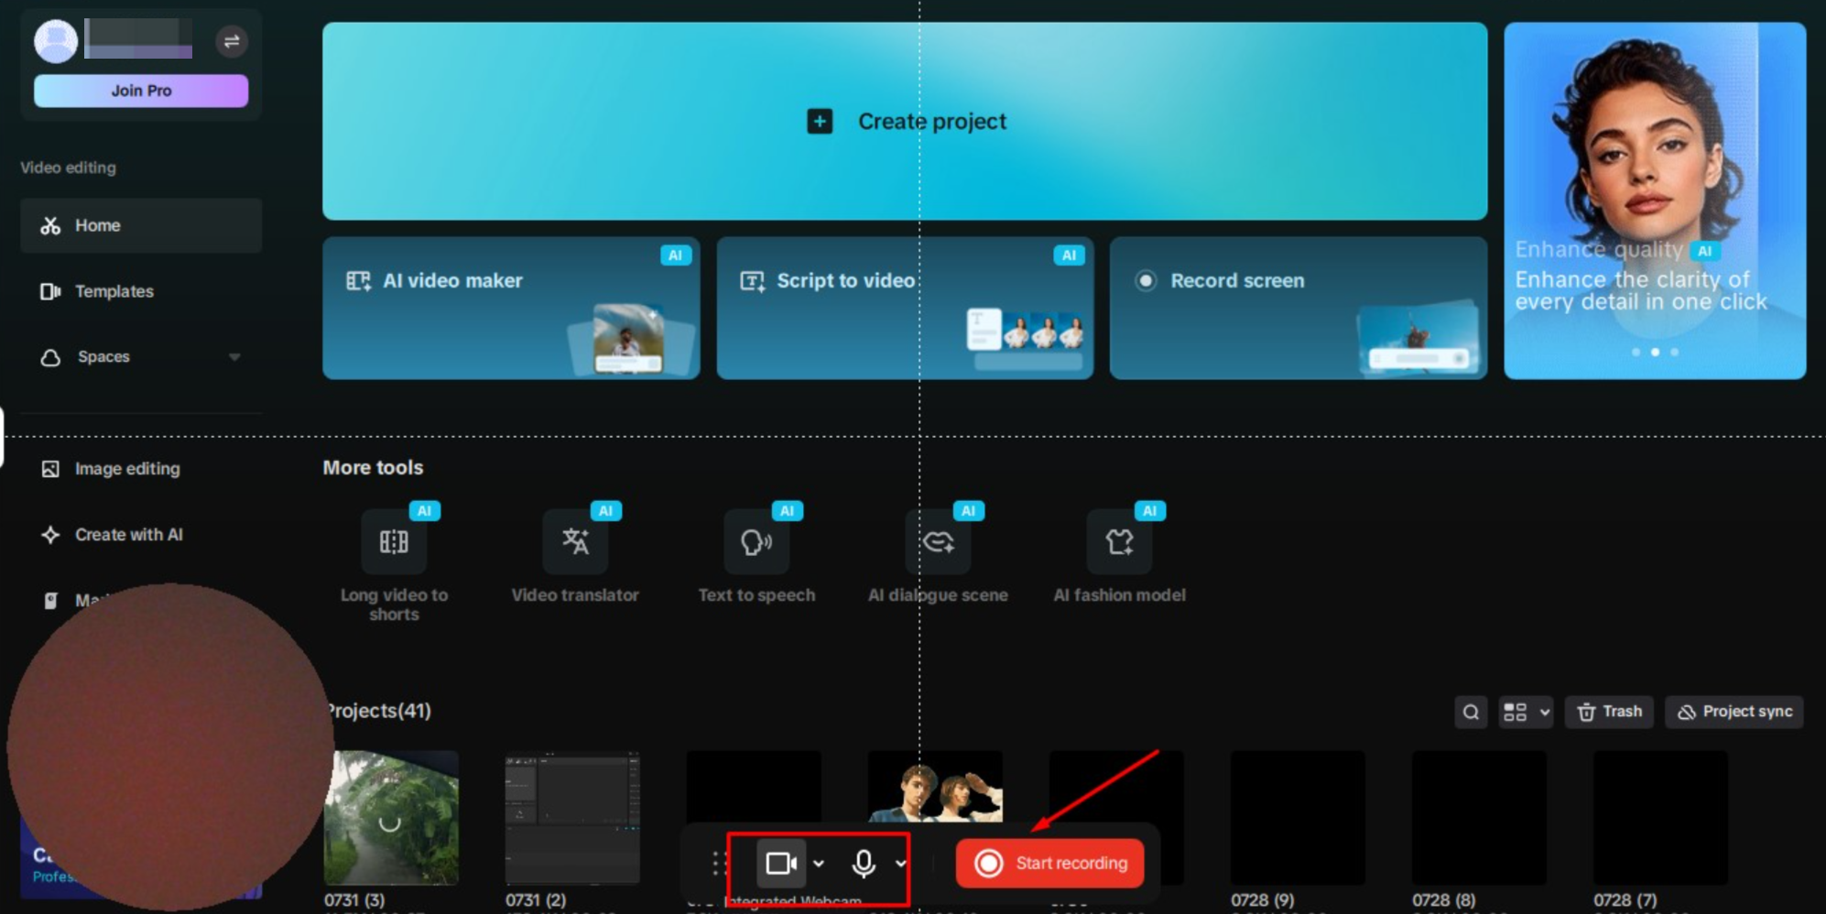
Task: Toggle the microphone in the recording bar
Action: click(864, 862)
